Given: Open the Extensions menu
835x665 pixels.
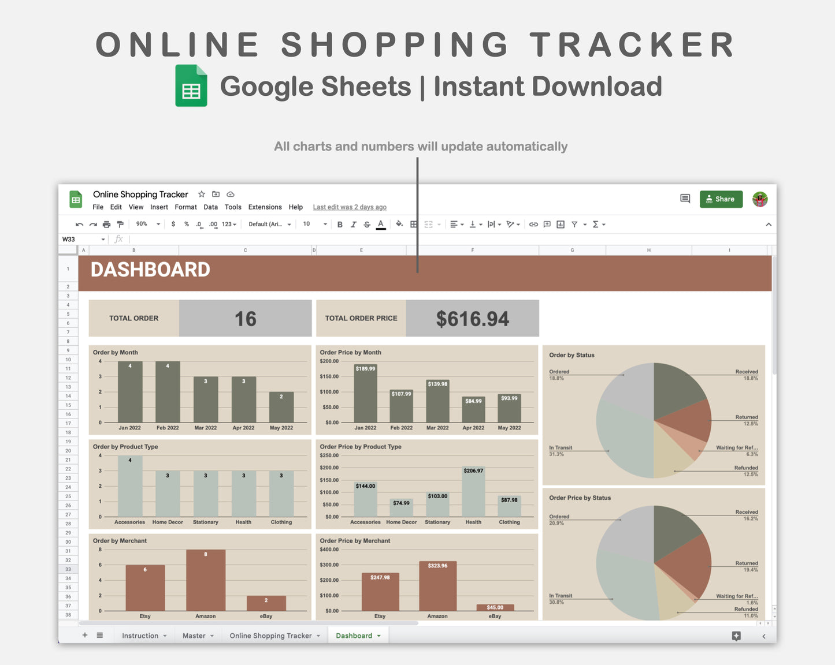Looking at the screenshot, I should pyautogui.click(x=265, y=207).
